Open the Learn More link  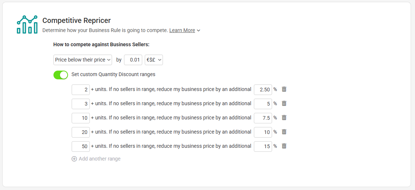(x=182, y=31)
